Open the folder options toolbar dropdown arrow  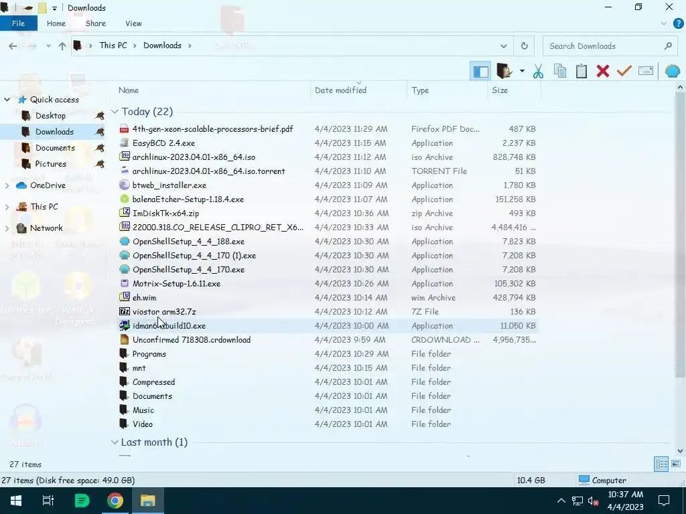click(522, 71)
